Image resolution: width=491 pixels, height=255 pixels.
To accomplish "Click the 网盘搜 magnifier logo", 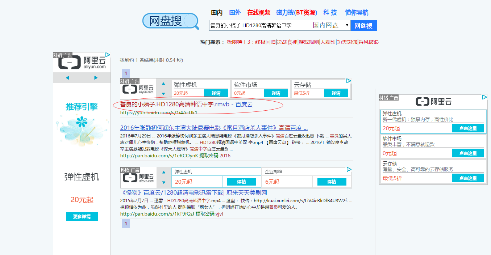I will [x=171, y=21].
